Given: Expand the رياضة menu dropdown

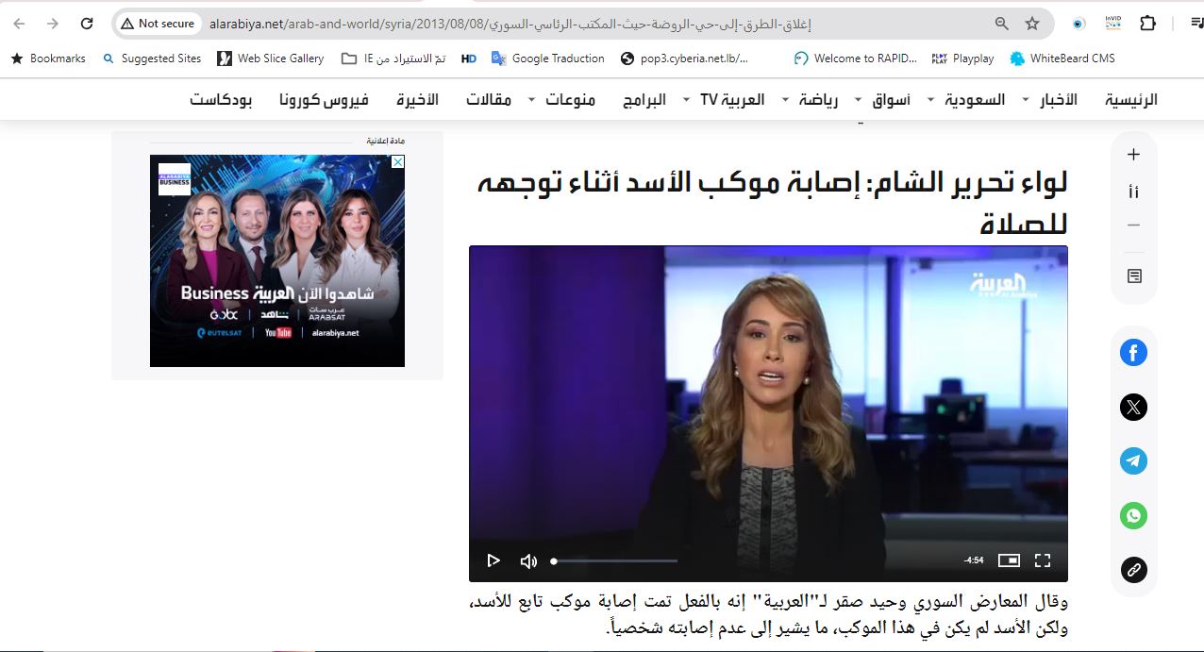Looking at the screenshot, I should (785, 100).
